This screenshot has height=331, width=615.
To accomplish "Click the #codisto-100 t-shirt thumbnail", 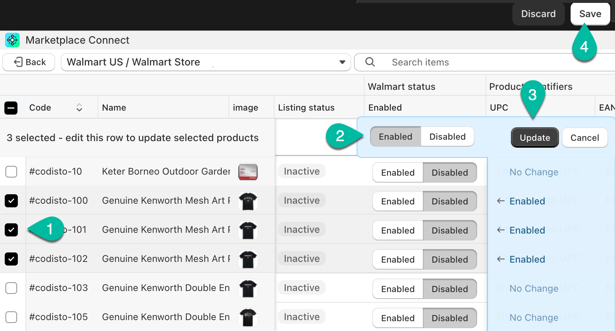I will [248, 201].
